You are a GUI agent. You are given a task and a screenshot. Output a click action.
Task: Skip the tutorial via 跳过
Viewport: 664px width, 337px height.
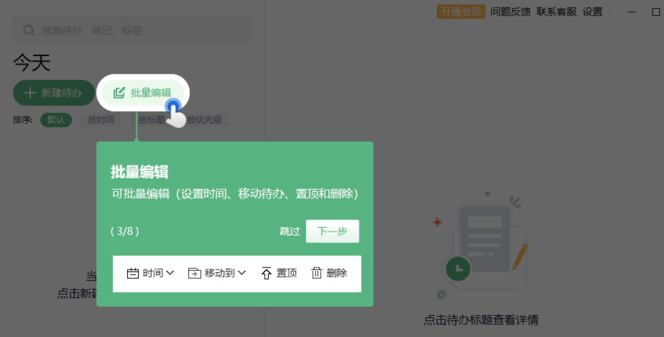(290, 232)
